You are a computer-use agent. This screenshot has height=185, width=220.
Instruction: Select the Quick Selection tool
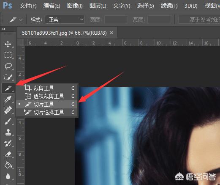click(x=8, y=77)
